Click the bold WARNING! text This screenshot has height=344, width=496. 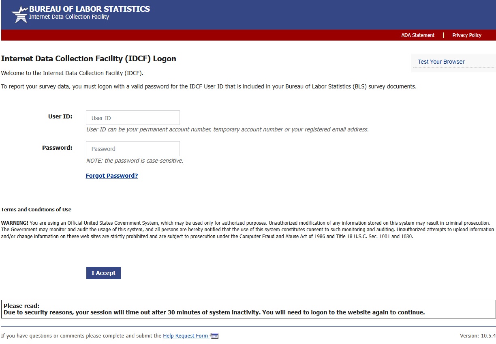coord(15,223)
